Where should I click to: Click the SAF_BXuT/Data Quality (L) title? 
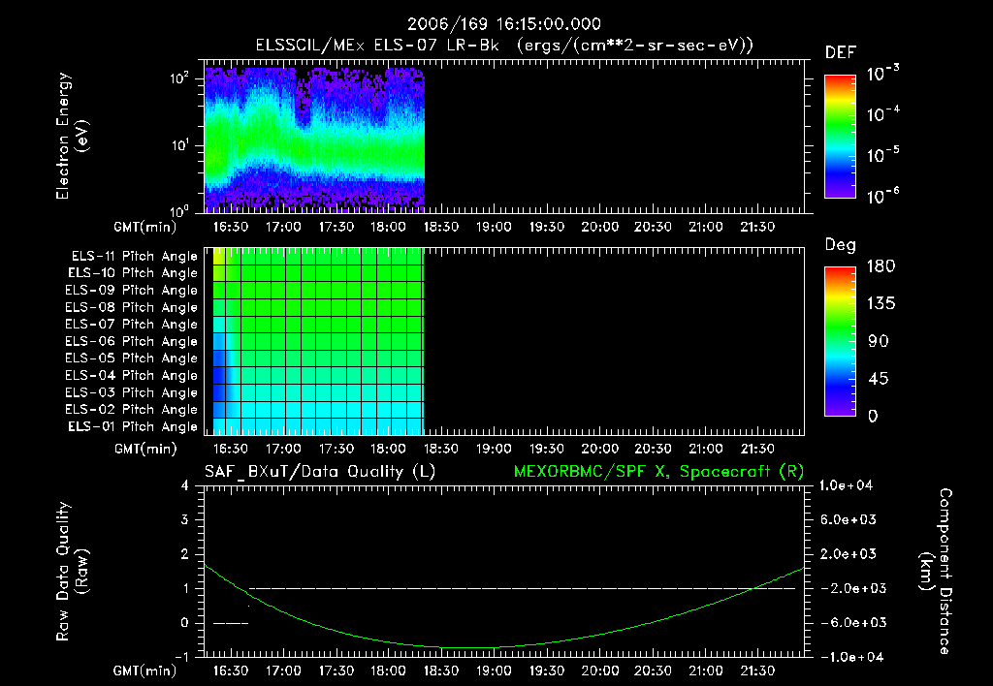(x=320, y=472)
